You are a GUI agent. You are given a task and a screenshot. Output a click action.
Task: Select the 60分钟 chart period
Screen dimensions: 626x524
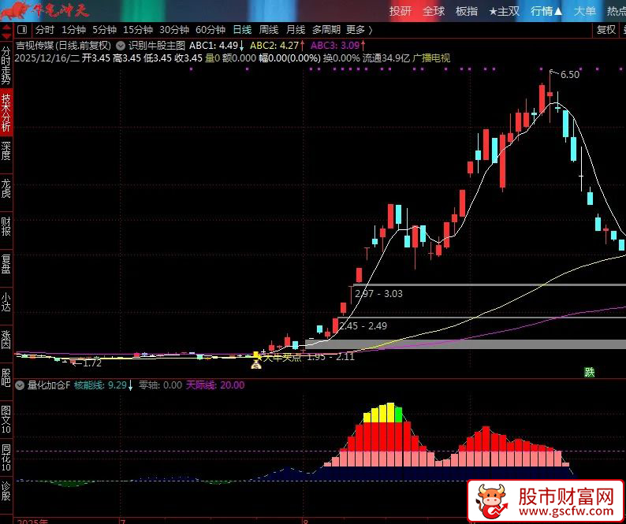(x=211, y=30)
